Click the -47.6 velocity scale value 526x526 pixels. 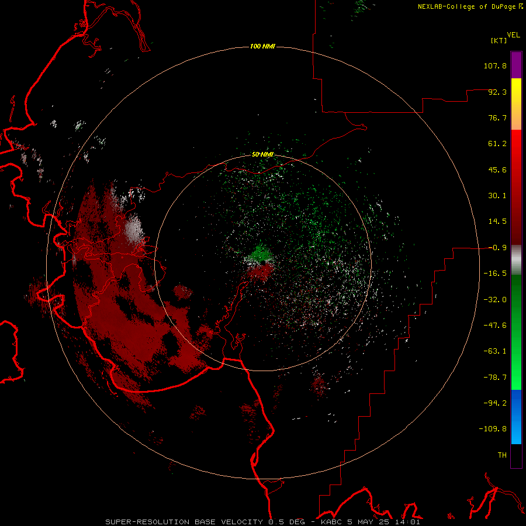495,326
